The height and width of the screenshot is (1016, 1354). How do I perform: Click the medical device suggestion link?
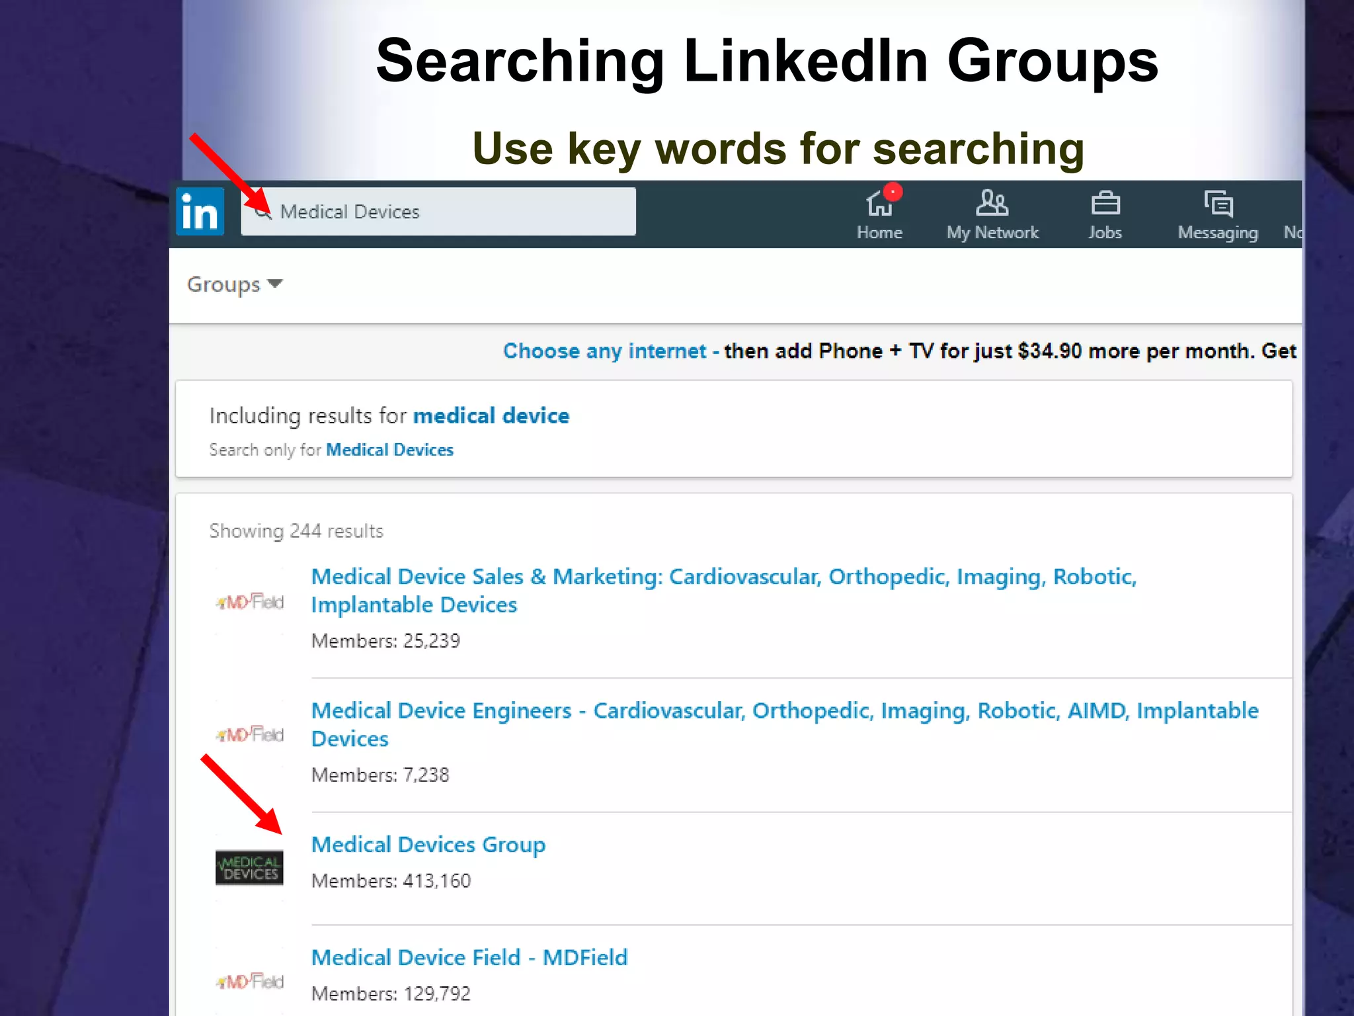(x=491, y=415)
